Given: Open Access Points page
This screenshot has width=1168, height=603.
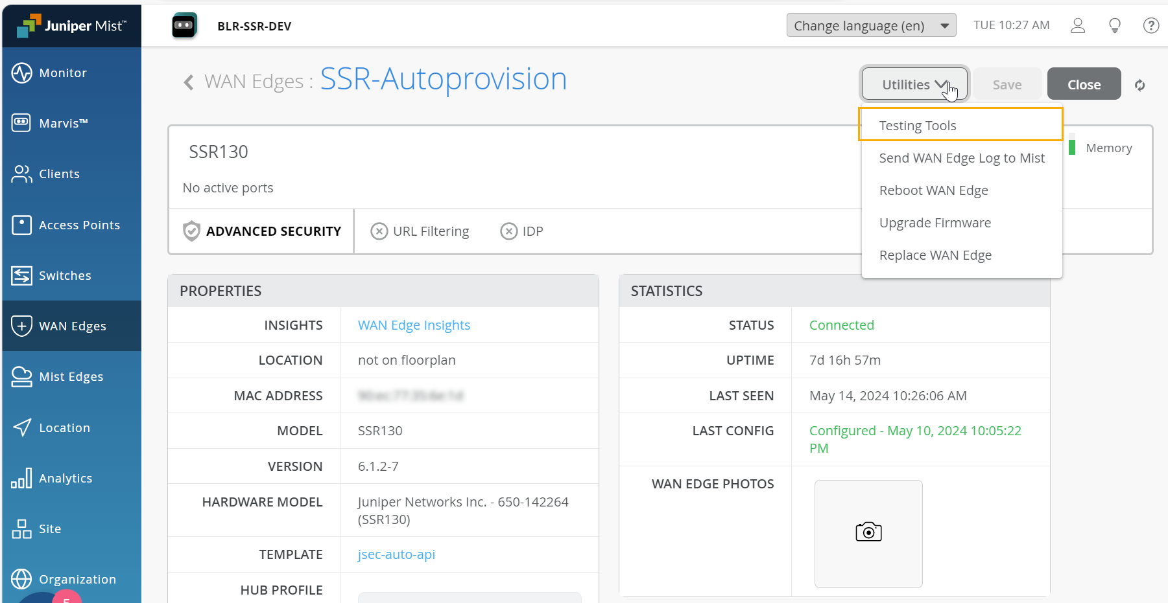Looking at the screenshot, I should 71,225.
